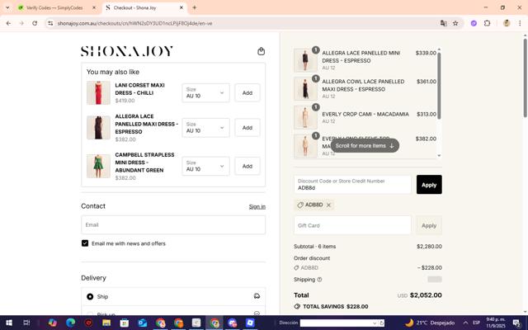
Task: Open the weather widget showing 21°C Despejado
Action: [x=430, y=323]
